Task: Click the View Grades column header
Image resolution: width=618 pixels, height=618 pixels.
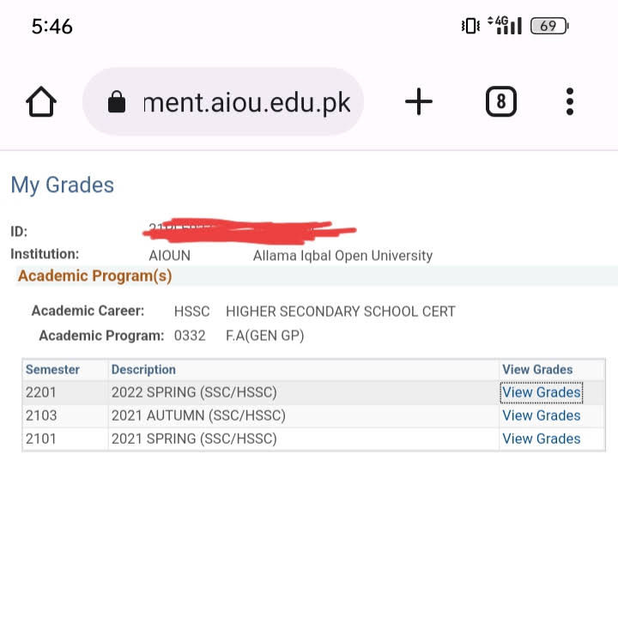Action: (537, 369)
